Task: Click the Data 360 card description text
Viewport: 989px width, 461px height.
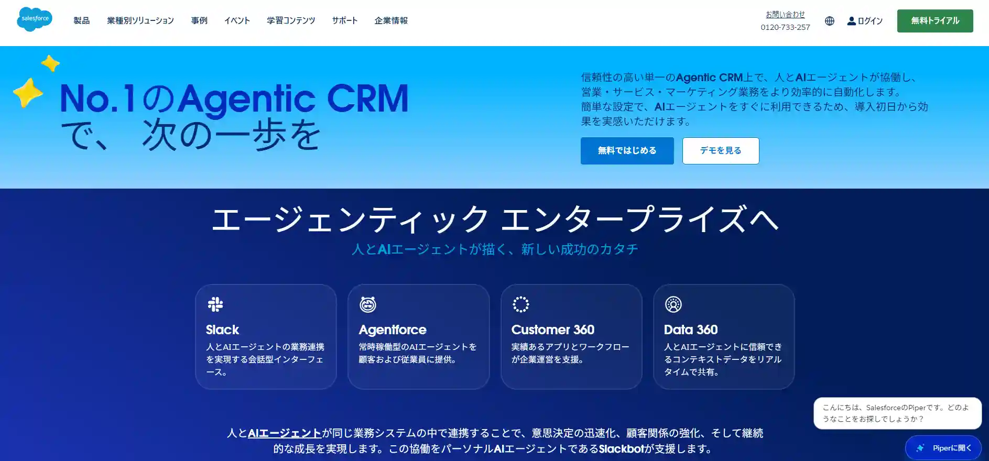Action: coord(723,359)
